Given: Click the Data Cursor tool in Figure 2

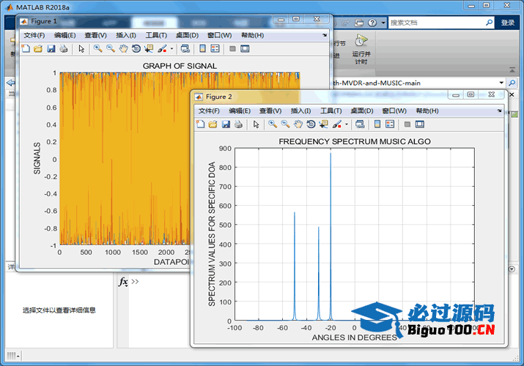Looking at the screenshot, I should point(324,124).
